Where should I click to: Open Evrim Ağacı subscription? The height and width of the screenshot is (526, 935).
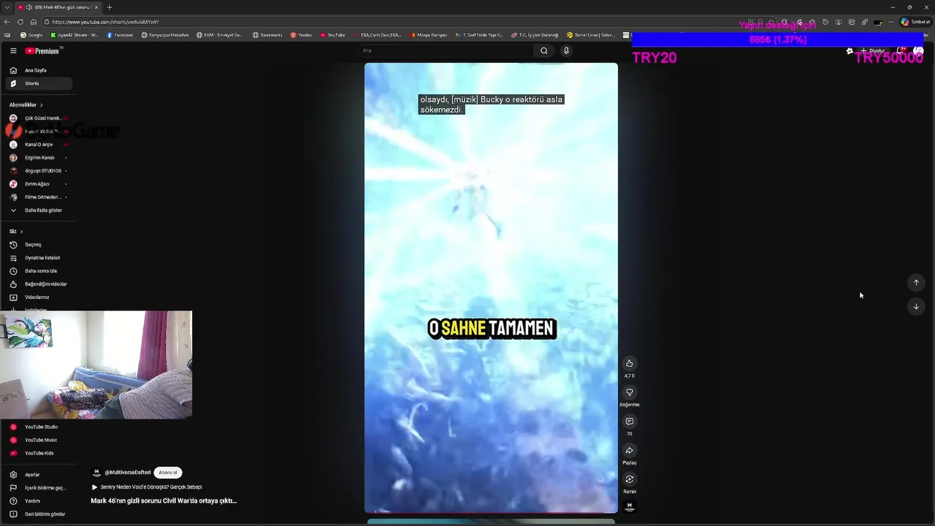(x=38, y=183)
